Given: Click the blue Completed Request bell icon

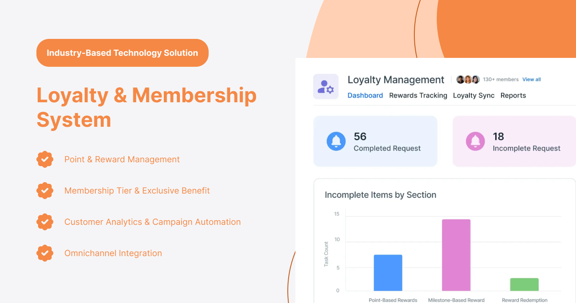Looking at the screenshot, I should tap(336, 141).
